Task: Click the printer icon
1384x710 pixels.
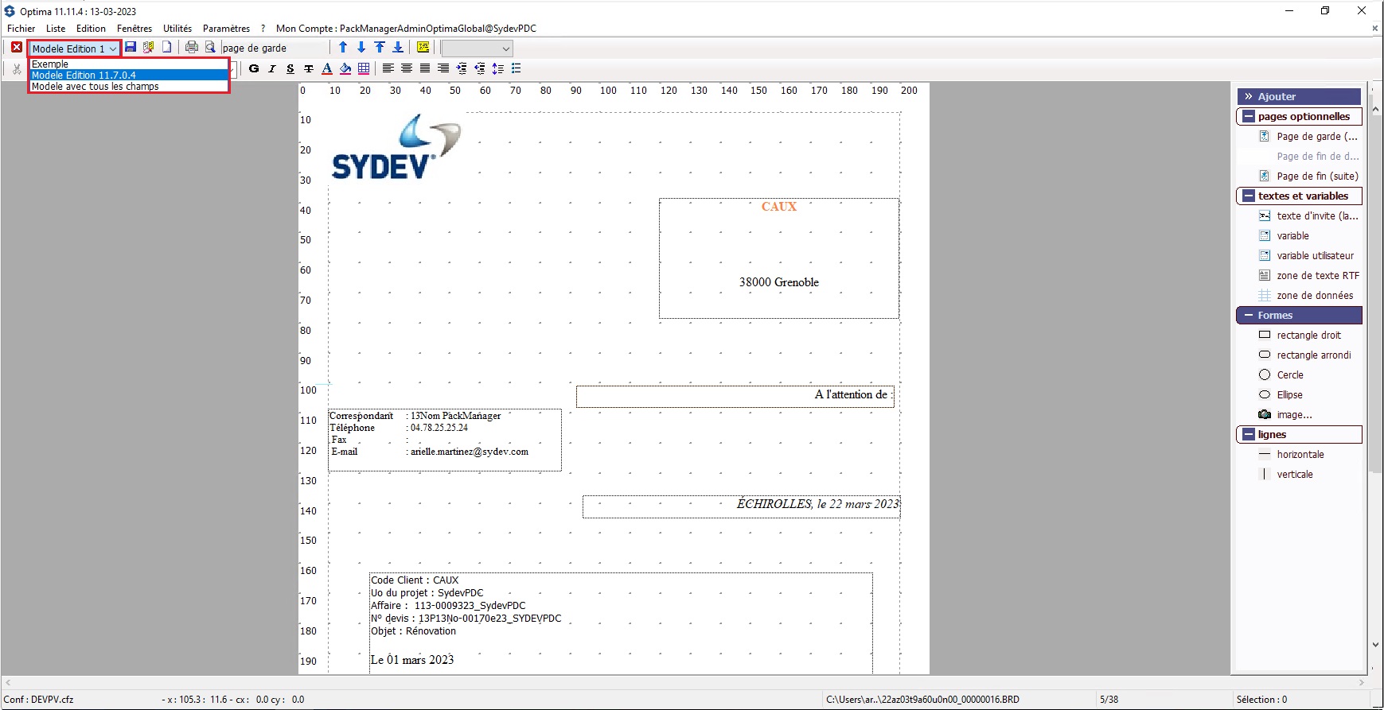Action: pyautogui.click(x=192, y=48)
